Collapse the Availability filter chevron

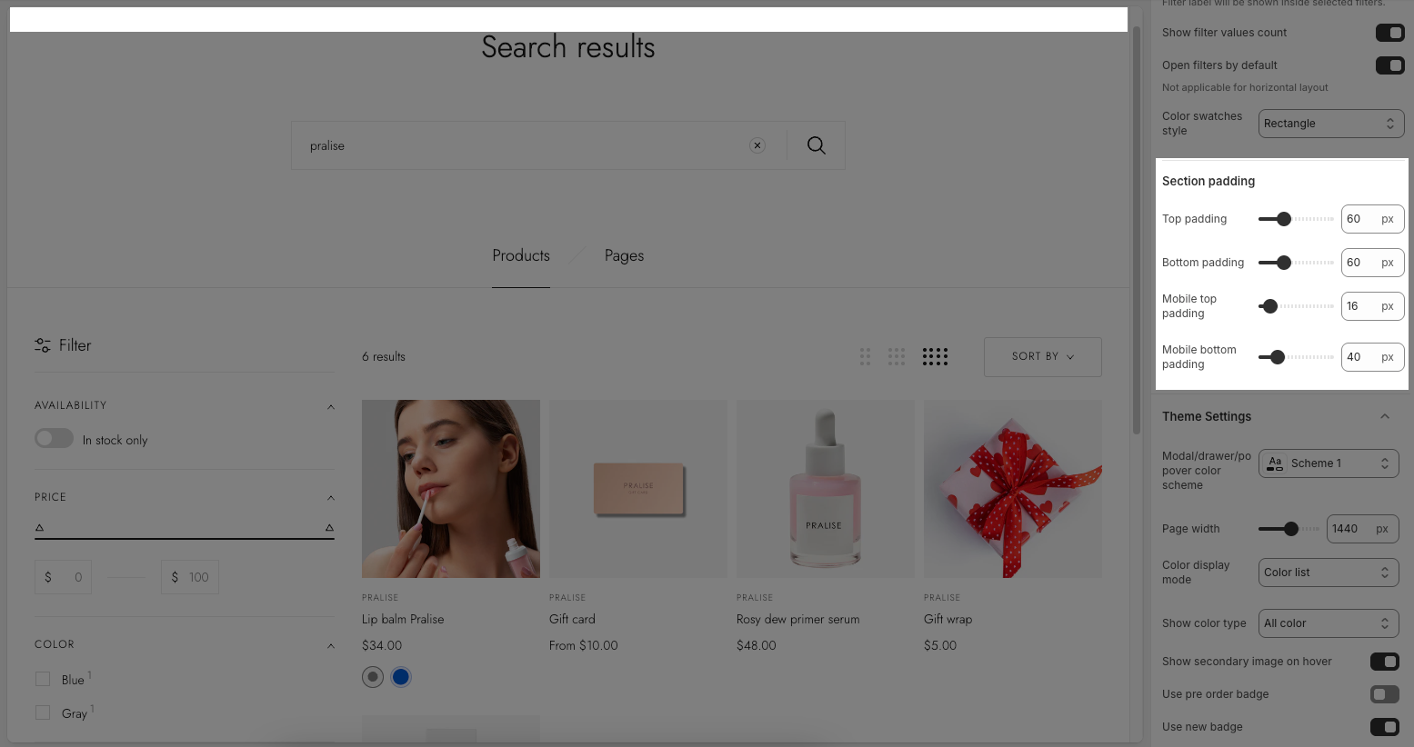[x=331, y=406]
